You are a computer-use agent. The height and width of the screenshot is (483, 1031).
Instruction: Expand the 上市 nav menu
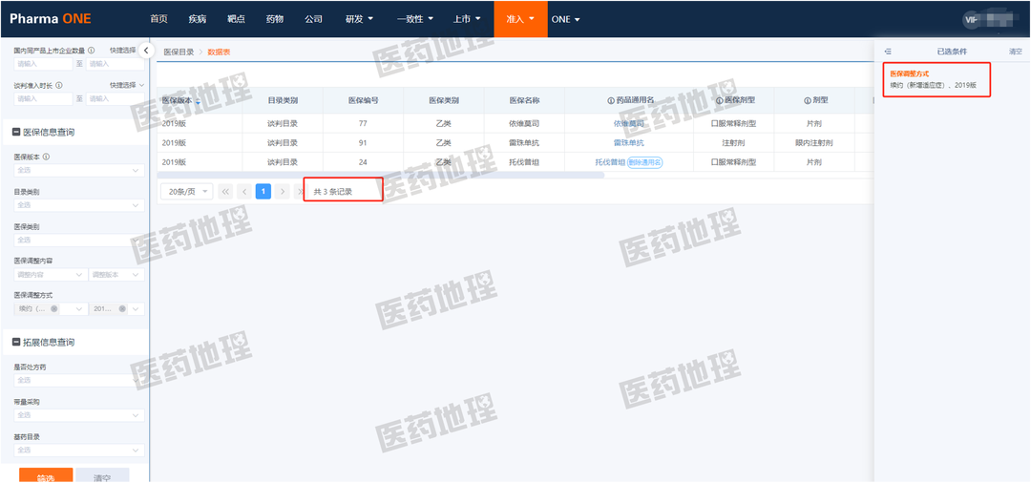click(x=468, y=19)
